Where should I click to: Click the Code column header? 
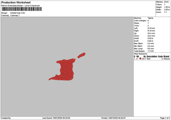[160, 56]
